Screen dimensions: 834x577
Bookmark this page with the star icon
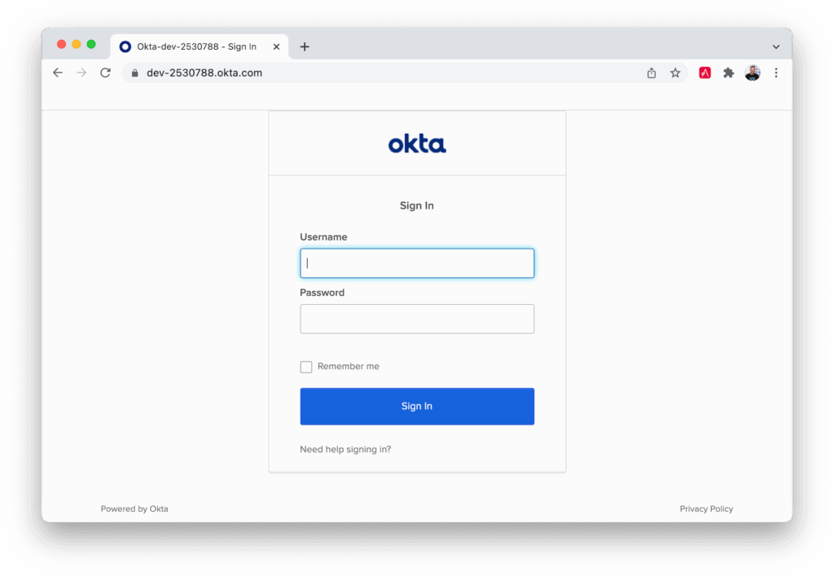tap(675, 73)
